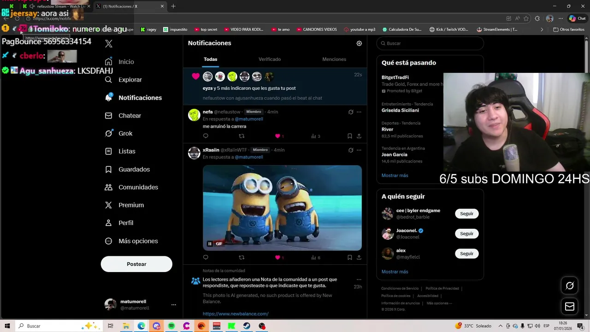Bookmark nefa's post
The height and width of the screenshot is (332, 590).
(349, 136)
